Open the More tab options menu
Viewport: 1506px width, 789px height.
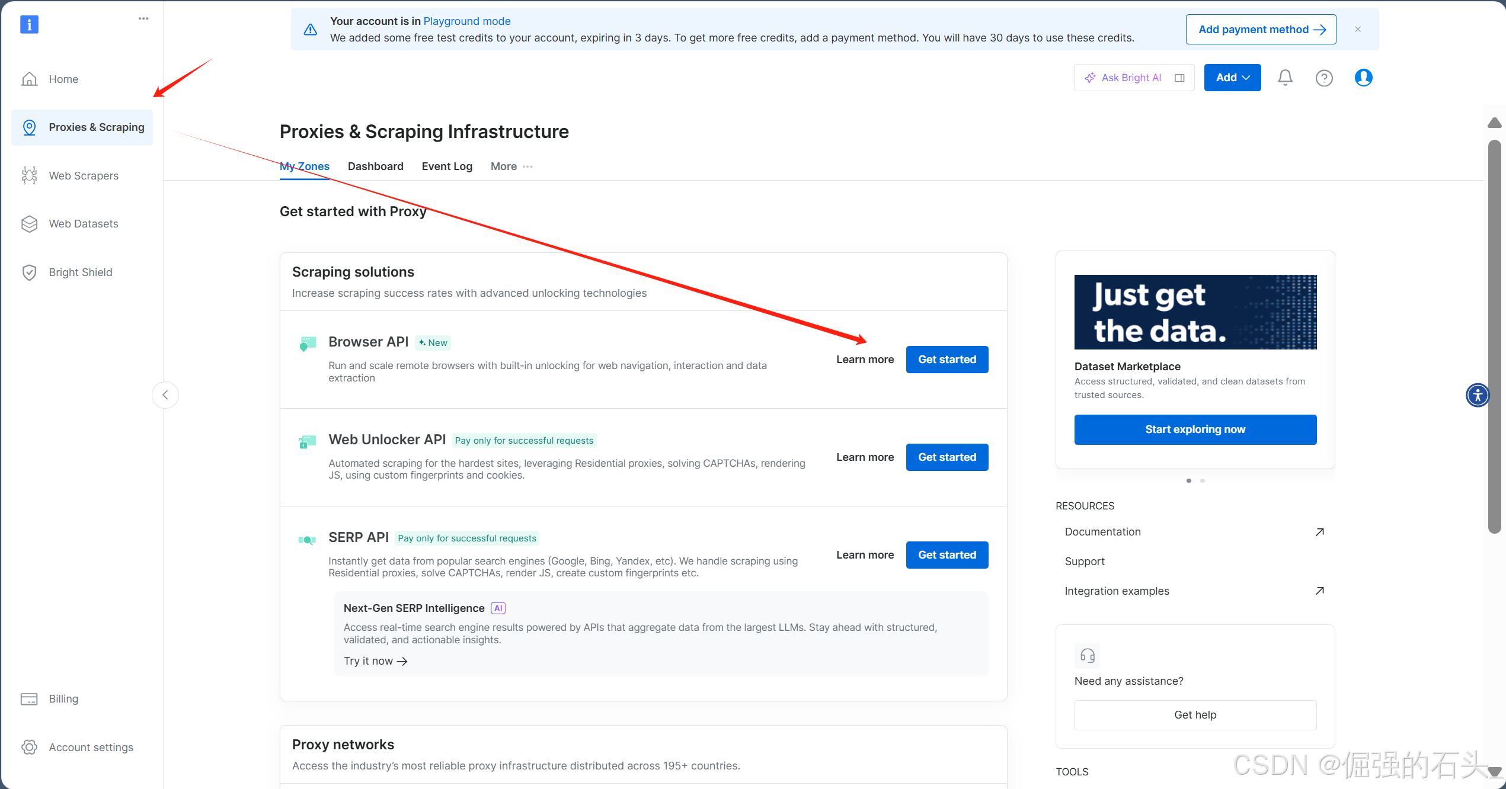tap(511, 166)
